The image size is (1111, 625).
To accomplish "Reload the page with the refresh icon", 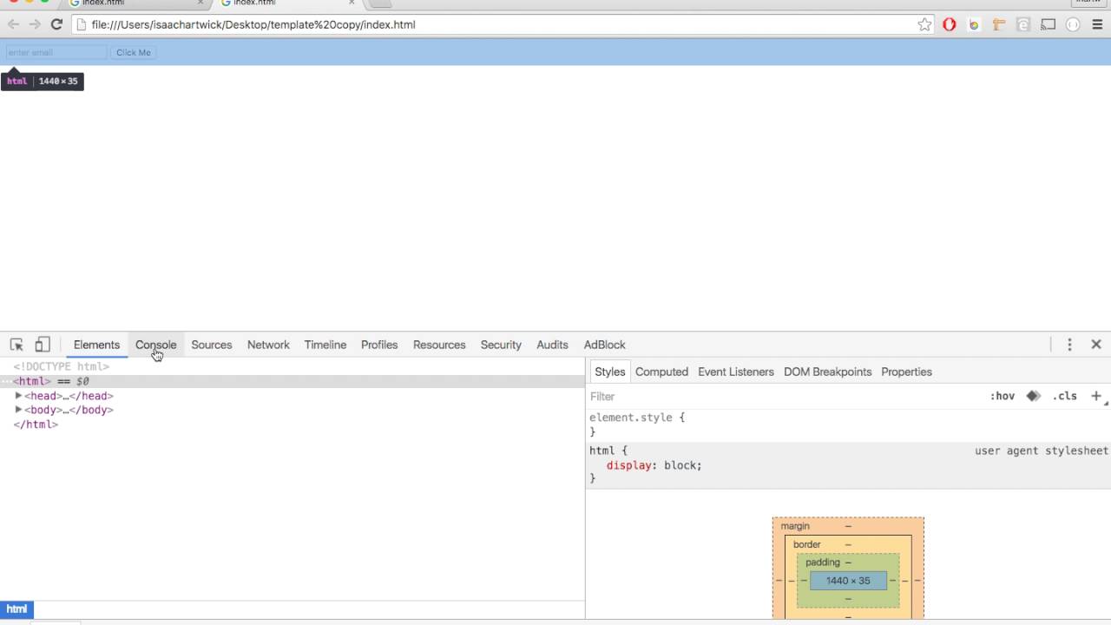I will pos(56,24).
